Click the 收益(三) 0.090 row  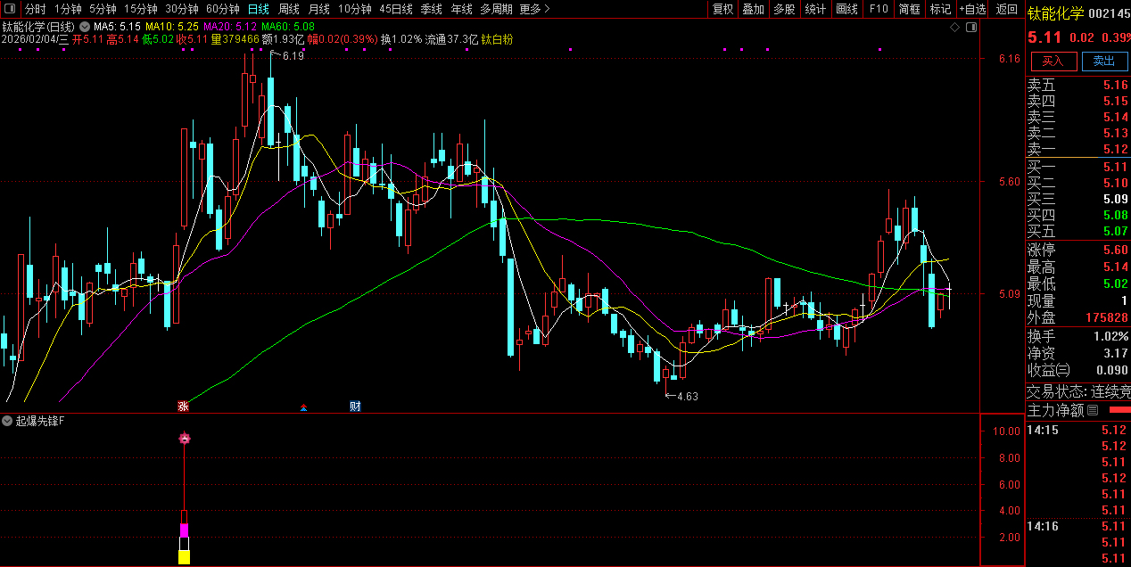pyautogui.click(x=1077, y=370)
